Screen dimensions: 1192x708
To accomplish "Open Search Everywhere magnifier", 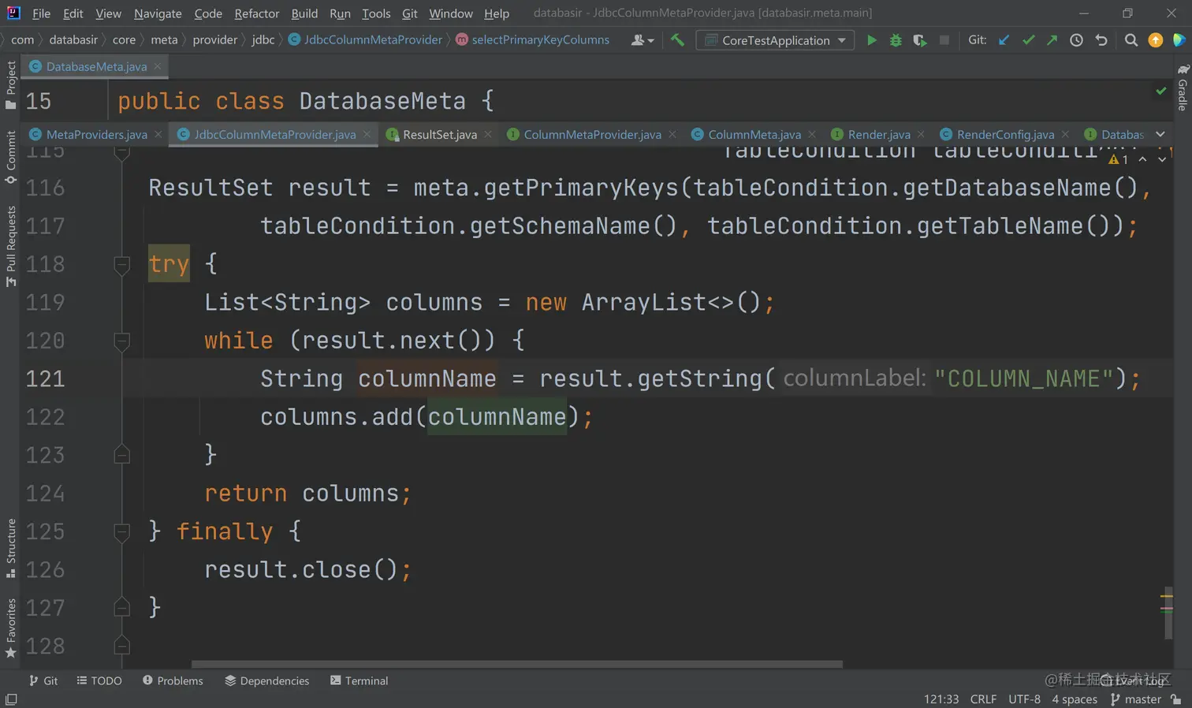I will click(1131, 39).
